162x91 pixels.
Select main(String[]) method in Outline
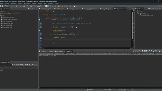(x=147, y=15)
